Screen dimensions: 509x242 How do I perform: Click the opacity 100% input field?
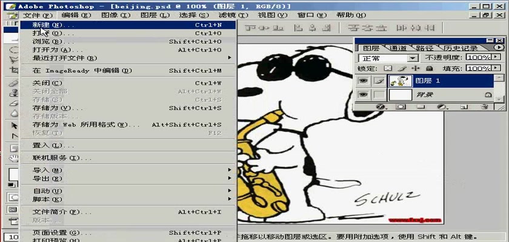[479, 57]
